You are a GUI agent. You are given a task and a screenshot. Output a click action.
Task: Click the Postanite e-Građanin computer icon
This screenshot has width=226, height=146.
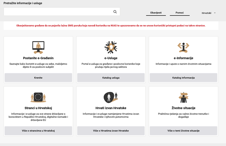(x=38, y=47)
